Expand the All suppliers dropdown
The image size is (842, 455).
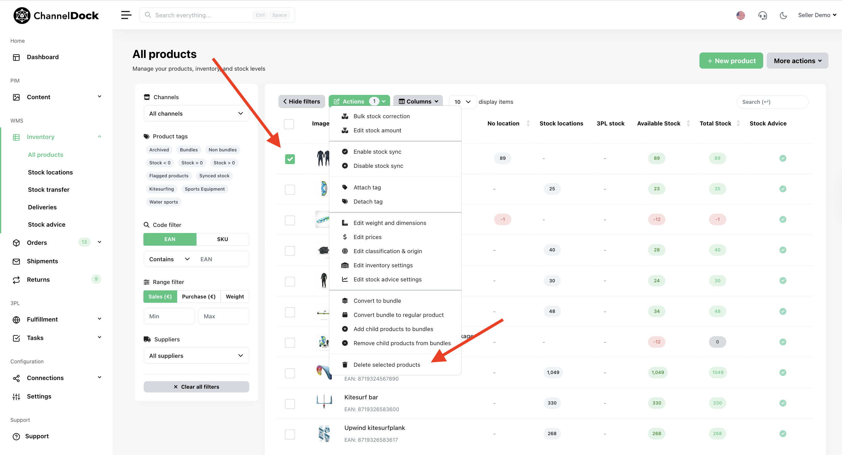pyautogui.click(x=196, y=355)
